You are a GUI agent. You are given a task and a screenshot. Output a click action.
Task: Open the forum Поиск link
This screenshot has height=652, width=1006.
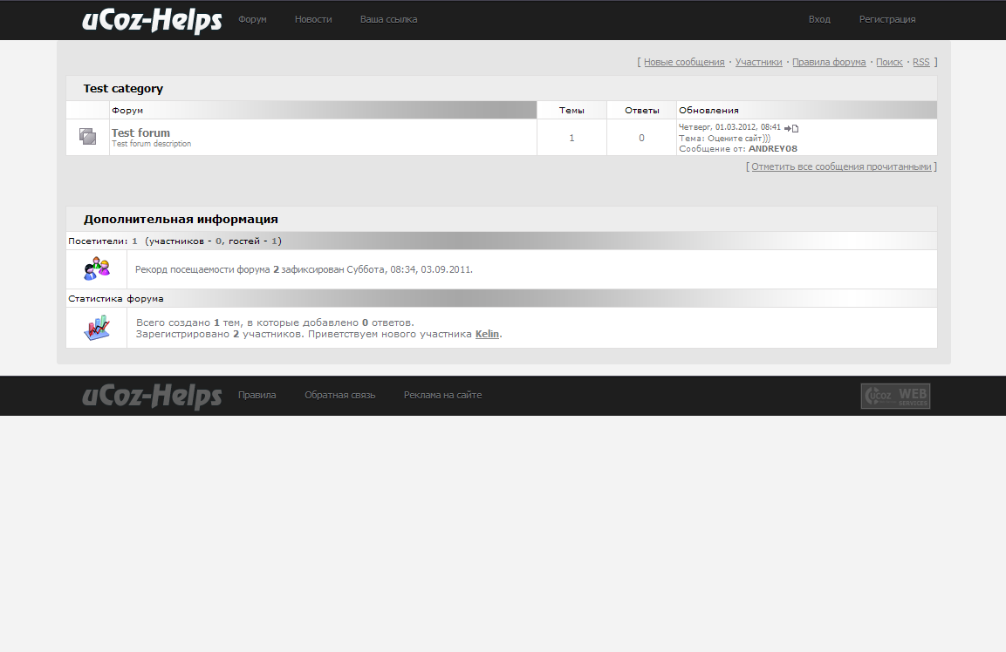(889, 63)
